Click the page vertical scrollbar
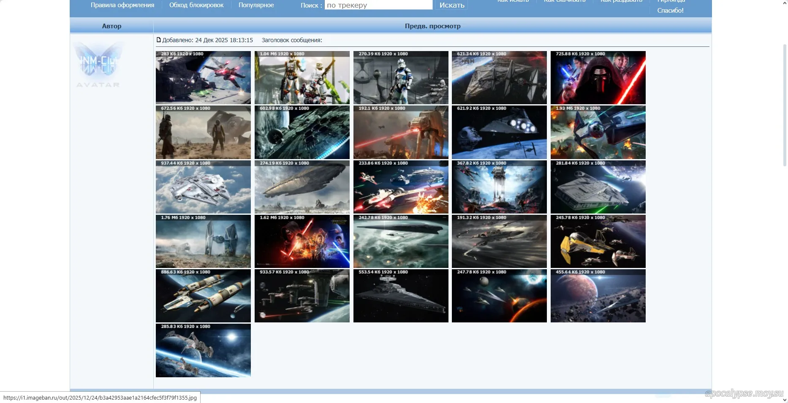 [785, 105]
